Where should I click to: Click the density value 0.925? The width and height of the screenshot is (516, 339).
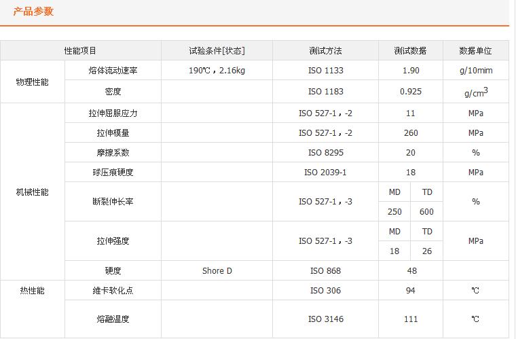(x=410, y=91)
